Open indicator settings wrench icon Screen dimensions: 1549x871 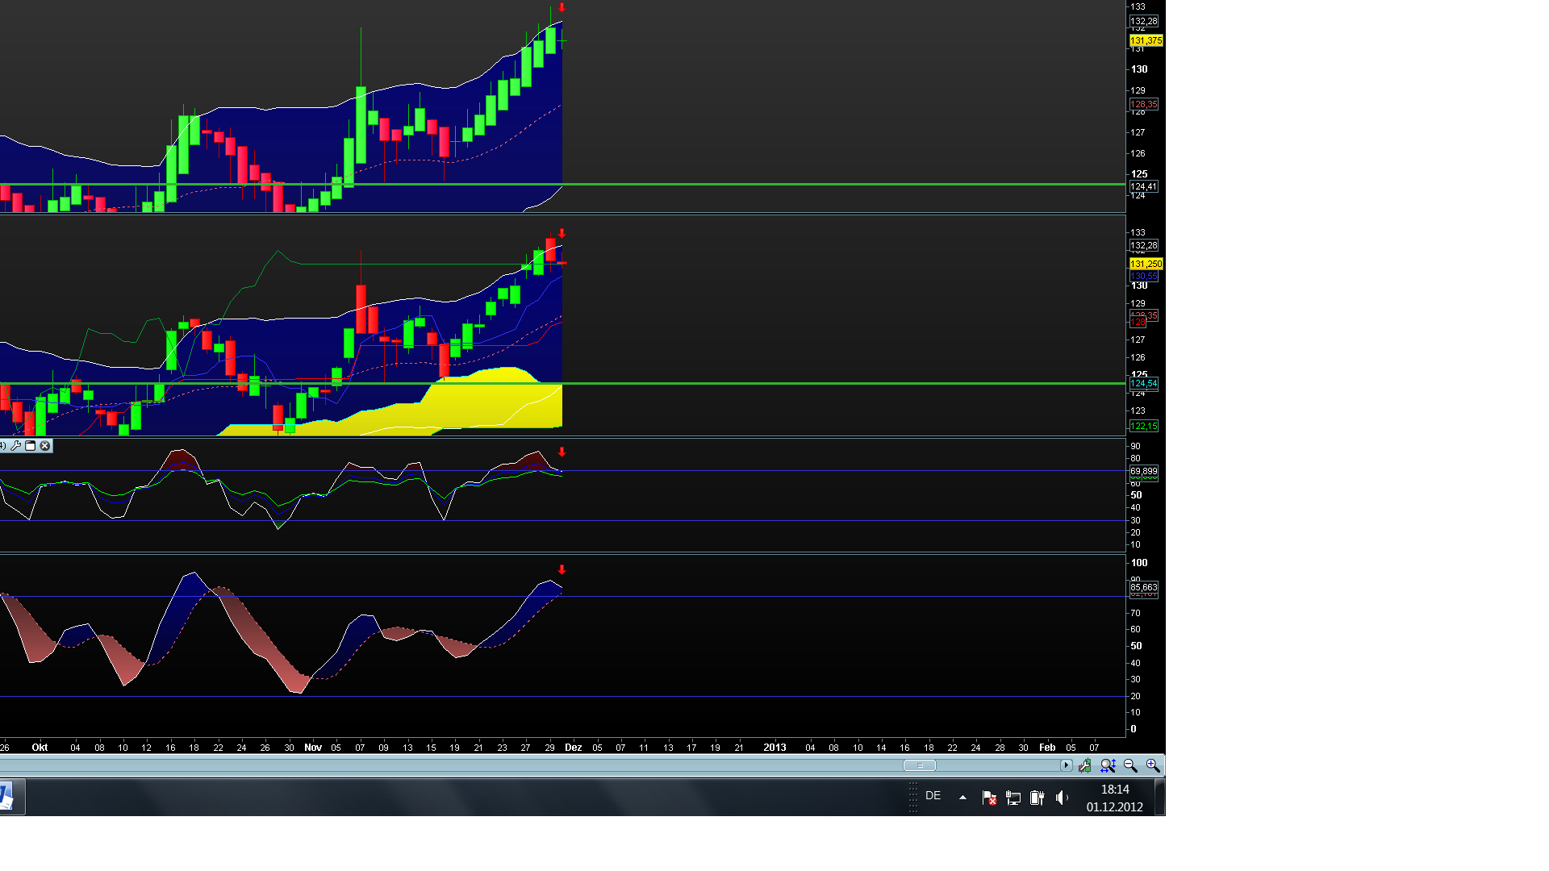click(x=16, y=446)
